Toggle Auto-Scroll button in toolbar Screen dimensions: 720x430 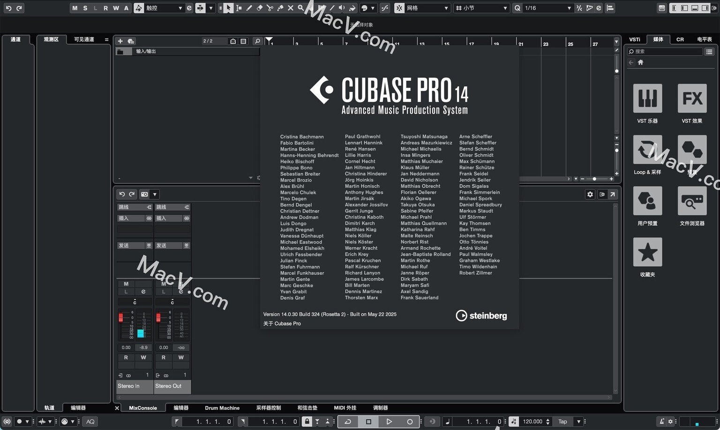coord(200,8)
